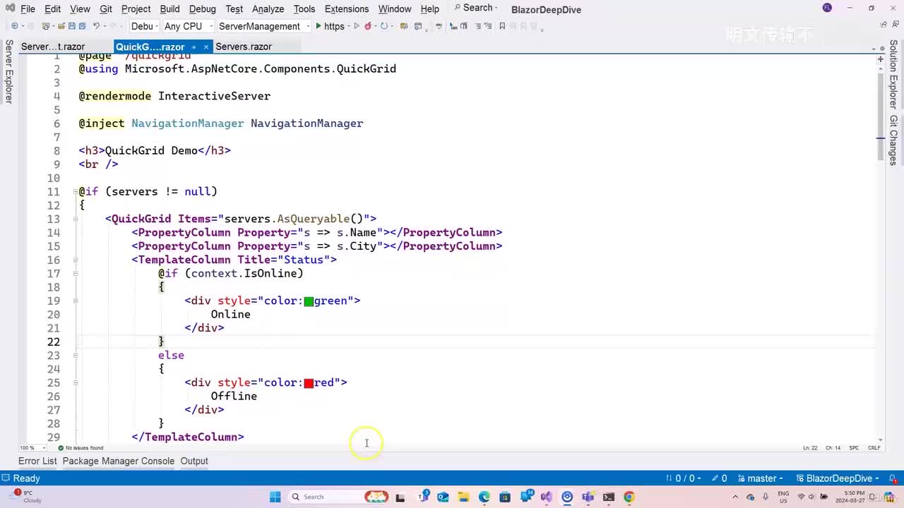Start debugging with the https profile
The height and width of the screenshot is (508, 904).
point(330,26)
